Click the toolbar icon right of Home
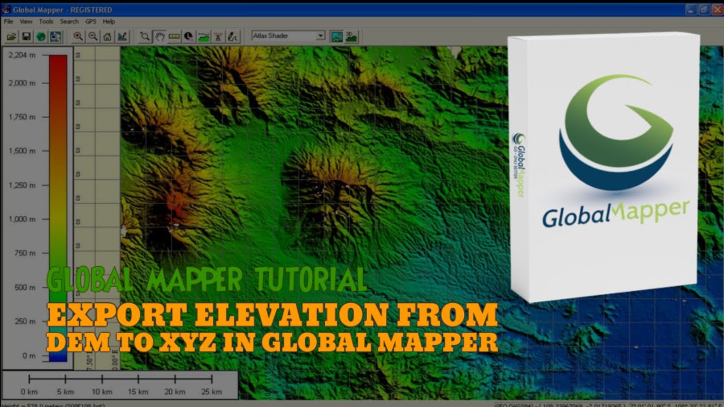 coord(122,36)
